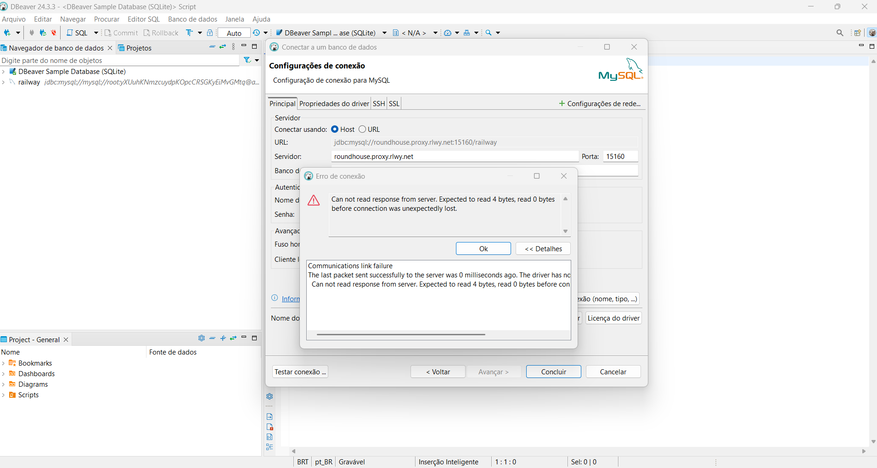Click the active schema N/A selector icon
Image resolution: width=877 pixels, height=468 pixels.
(x=396, y=33)
